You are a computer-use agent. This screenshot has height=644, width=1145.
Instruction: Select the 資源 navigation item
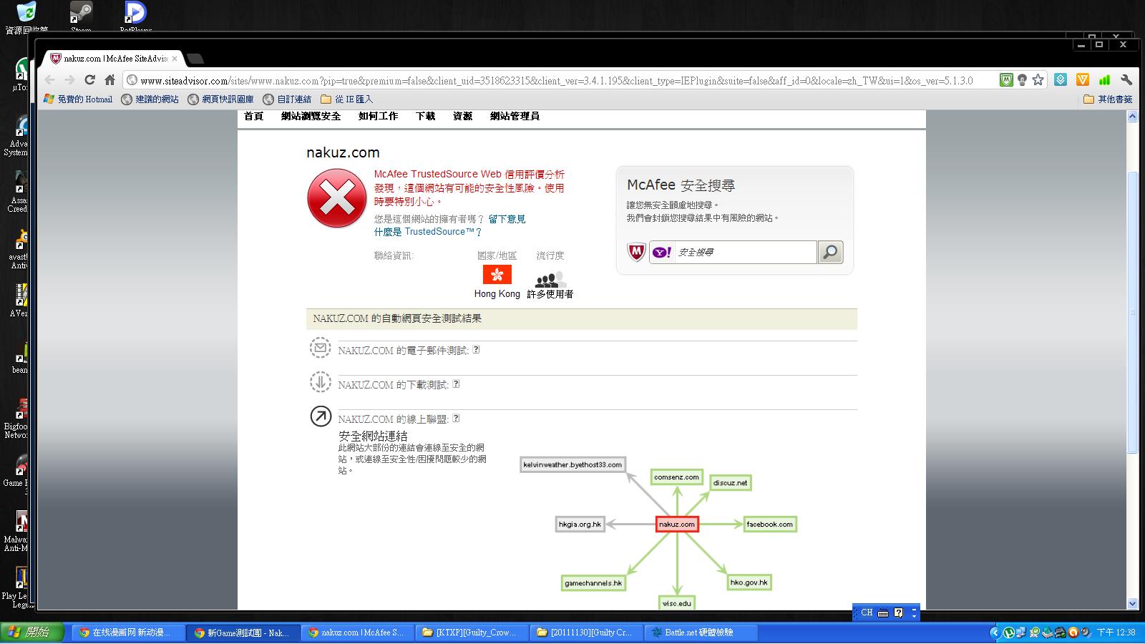coord(462,116)
